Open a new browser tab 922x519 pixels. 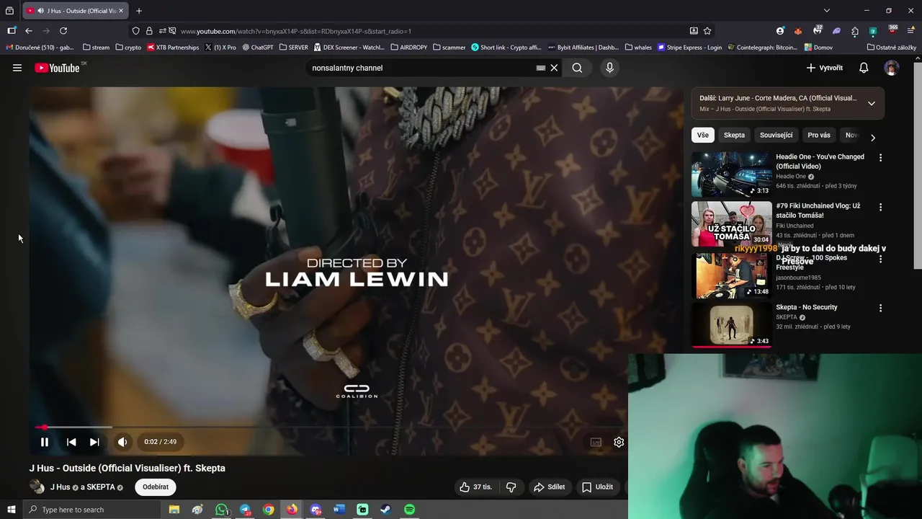pyautogui.click(x=139, y=11)
